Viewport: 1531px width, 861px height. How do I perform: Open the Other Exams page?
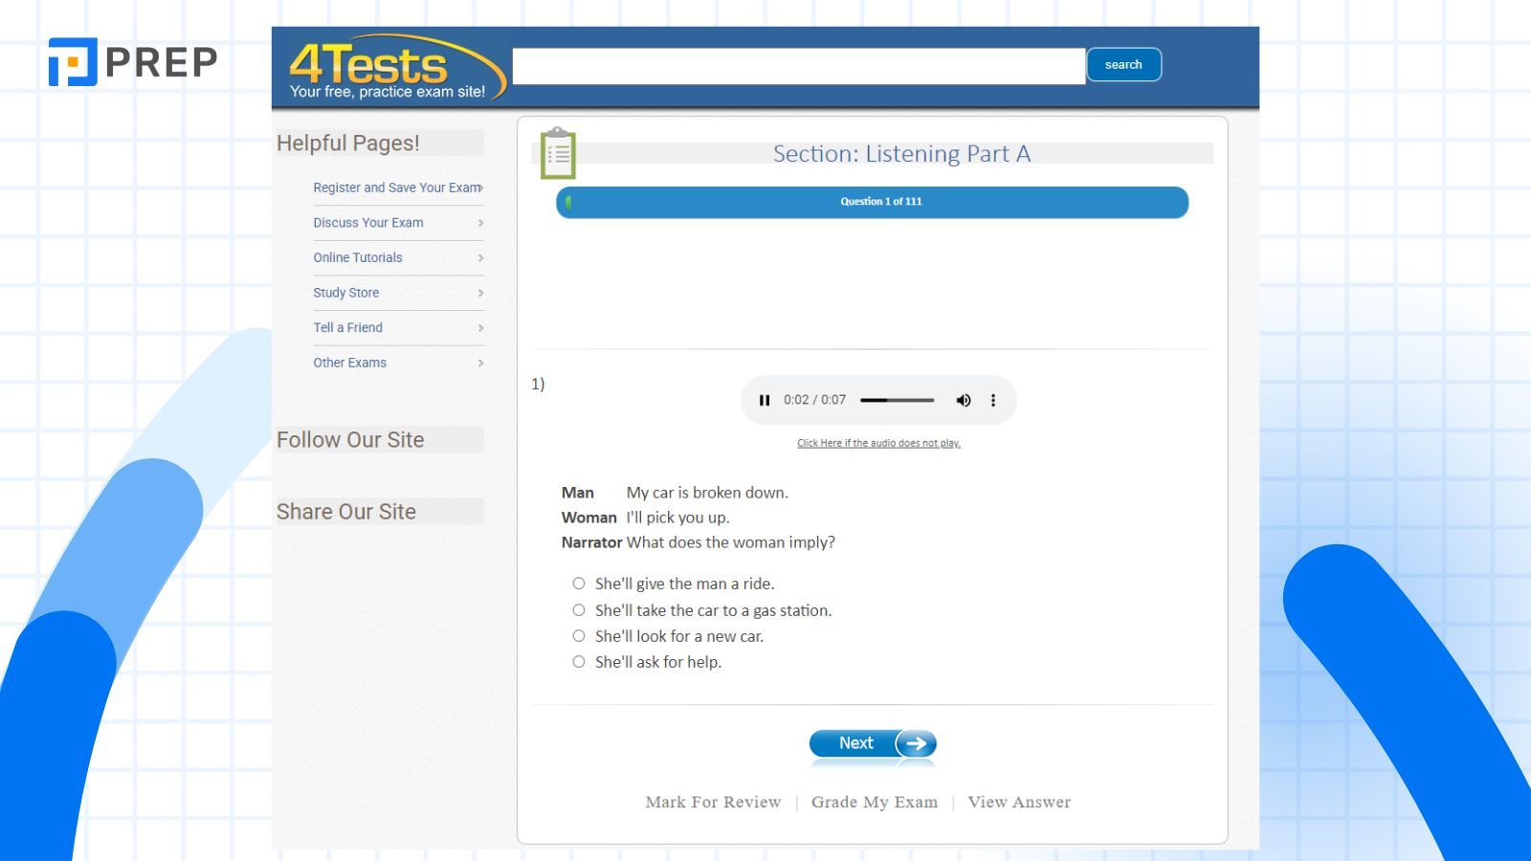pos(350,364)
